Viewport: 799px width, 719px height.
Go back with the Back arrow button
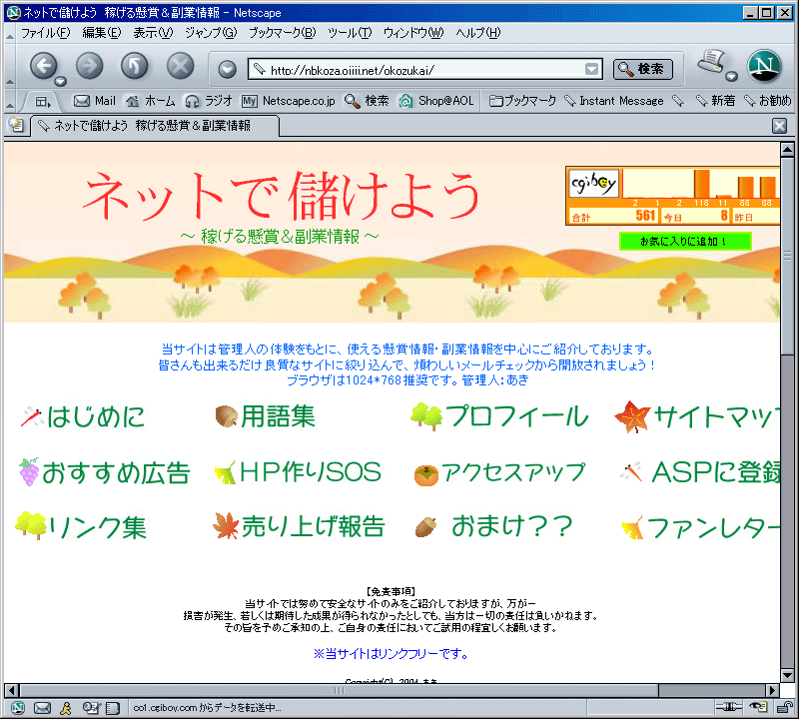44,66
